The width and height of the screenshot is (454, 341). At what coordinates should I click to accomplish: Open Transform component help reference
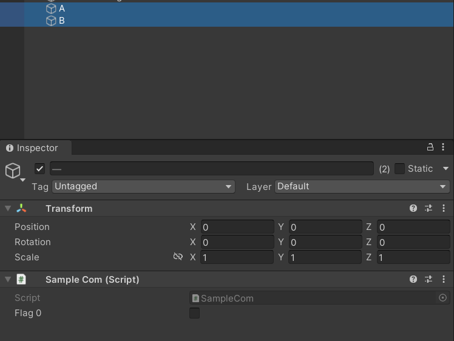pyautogui.click(x=413, y=208)
